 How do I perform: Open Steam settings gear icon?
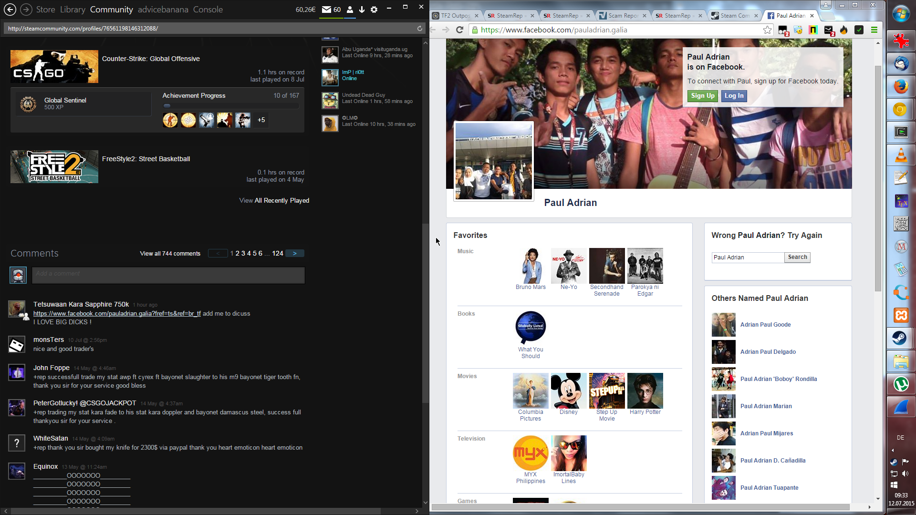pyautogui.click(x=374, y=10)
